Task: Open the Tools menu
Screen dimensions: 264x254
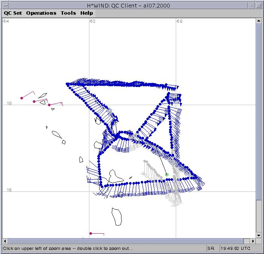Action: pos(68,13)
